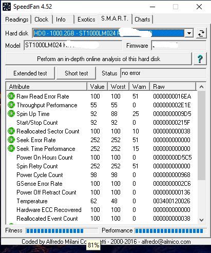Open the Exotics tab
211x253 pixels.
[x=86, y=20]
